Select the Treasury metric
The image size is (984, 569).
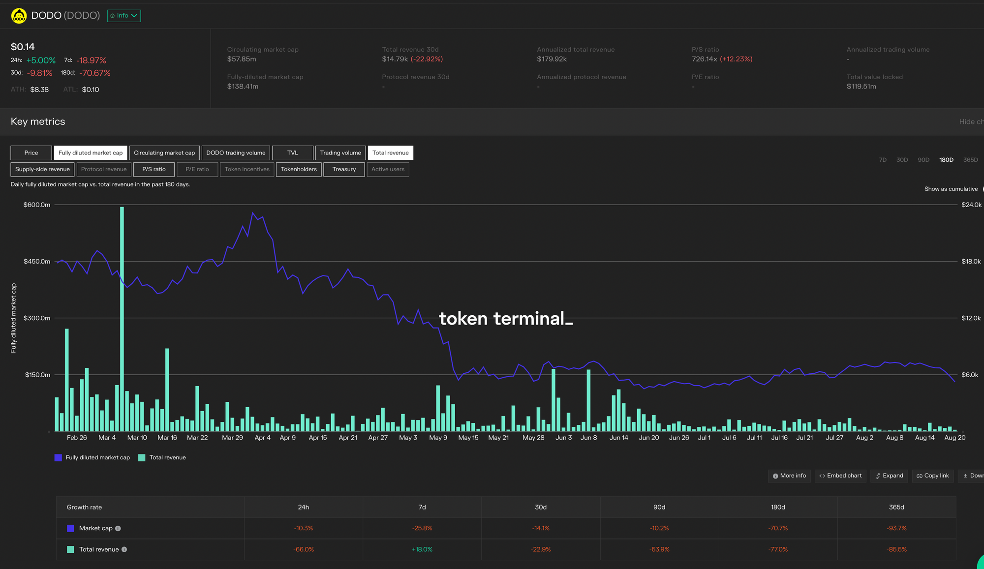344,169
